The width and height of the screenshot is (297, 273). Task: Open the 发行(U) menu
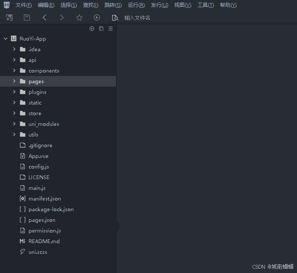160,5
